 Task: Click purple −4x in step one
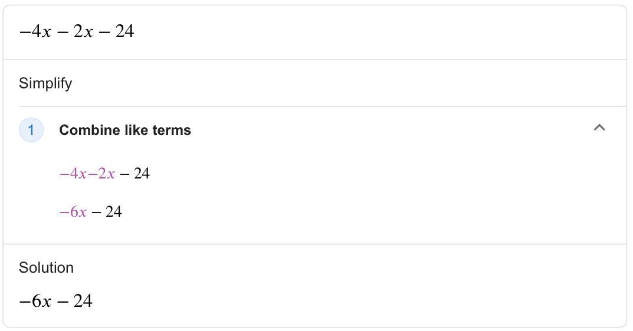pyautogui.click(x=73, y=174)
